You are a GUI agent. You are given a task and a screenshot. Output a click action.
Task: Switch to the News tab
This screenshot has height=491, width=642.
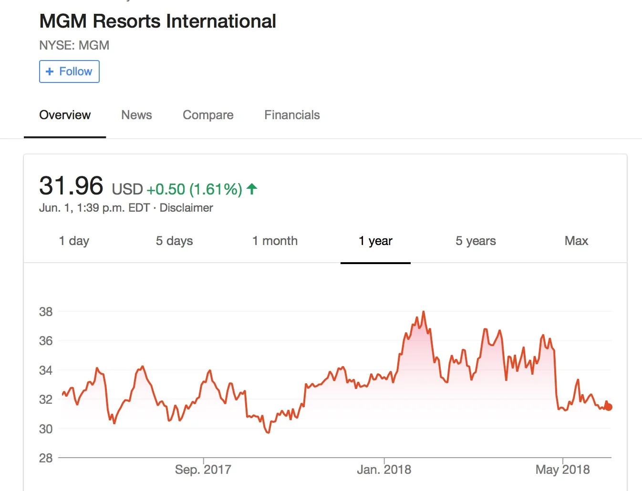click(136, 115)
